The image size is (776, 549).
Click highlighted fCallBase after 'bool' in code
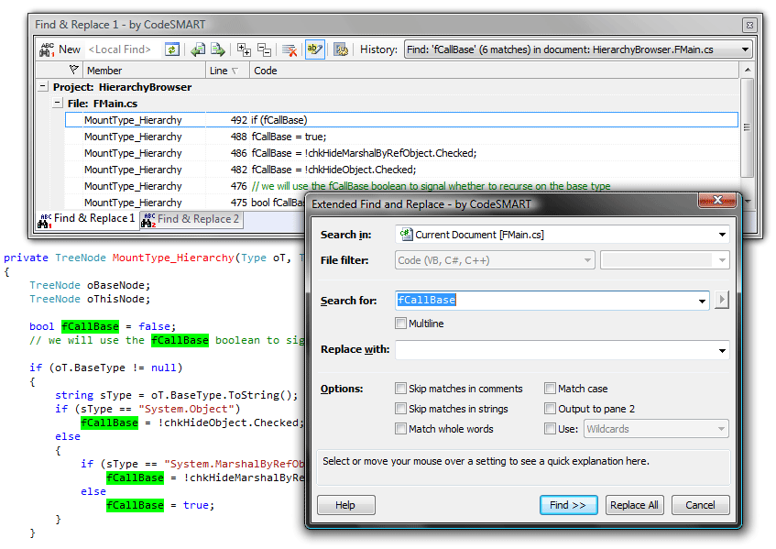90,326
